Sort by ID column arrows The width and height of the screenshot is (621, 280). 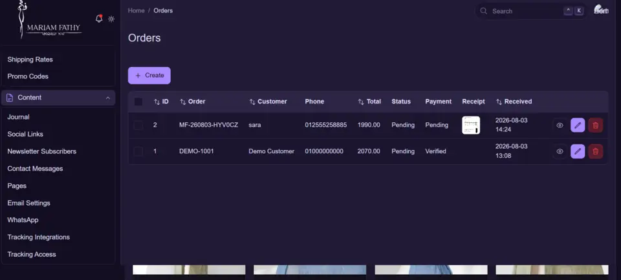[157, 102]
